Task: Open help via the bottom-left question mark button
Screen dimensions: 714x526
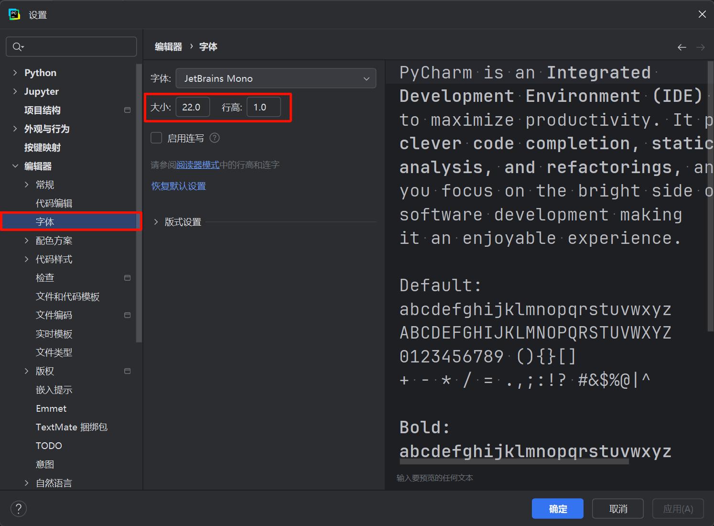Action: [19, 509]
